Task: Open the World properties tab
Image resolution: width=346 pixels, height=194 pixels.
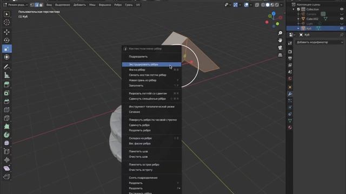Action: (290, 79)
